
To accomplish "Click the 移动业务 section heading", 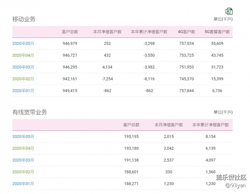I will [x=24, y=19].
